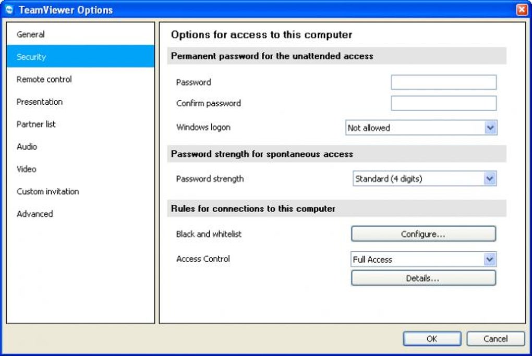The image size is (532, 356).
Task: Open the General settings category
Action: (x=31, y=34)
